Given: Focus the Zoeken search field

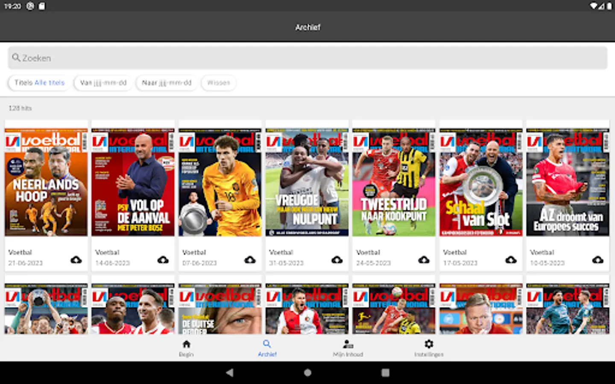Looking at the screenshot, I should tap(307, 58).
